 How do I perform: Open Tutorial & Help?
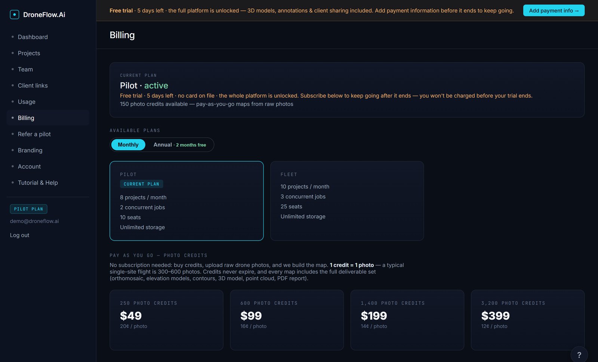[48, 183]
